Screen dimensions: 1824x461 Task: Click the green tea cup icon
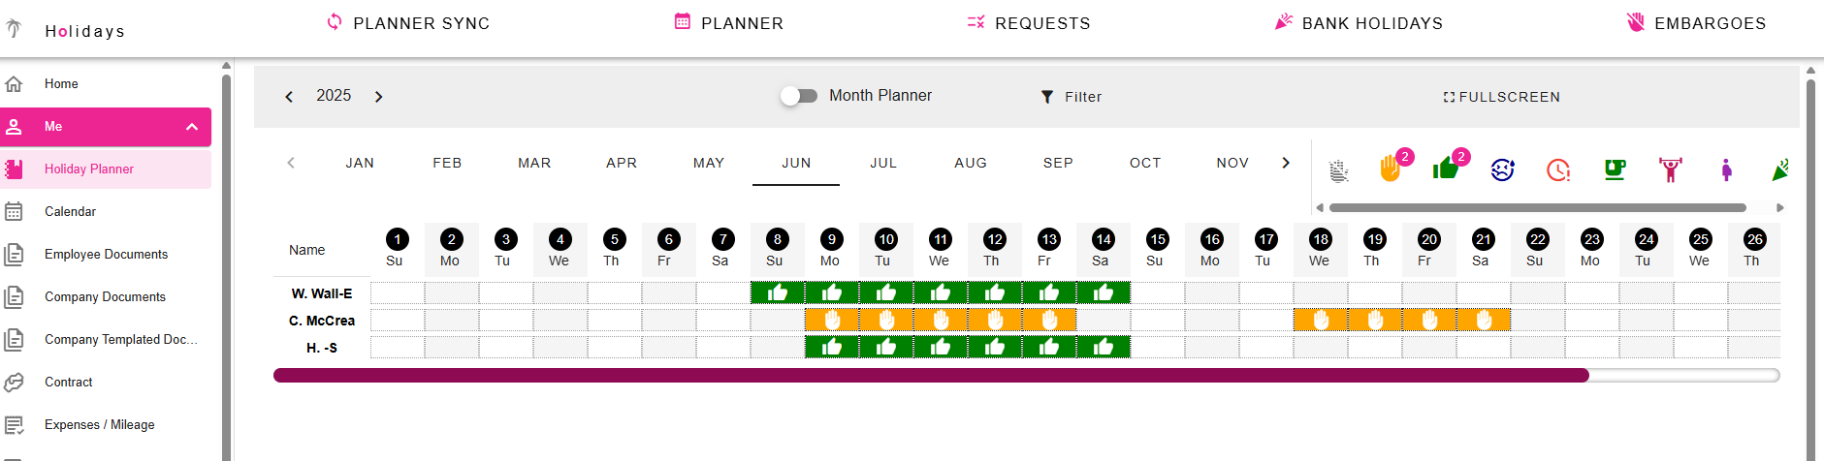(1615, 170)
